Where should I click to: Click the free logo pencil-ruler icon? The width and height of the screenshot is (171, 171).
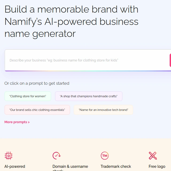[153, 156]
